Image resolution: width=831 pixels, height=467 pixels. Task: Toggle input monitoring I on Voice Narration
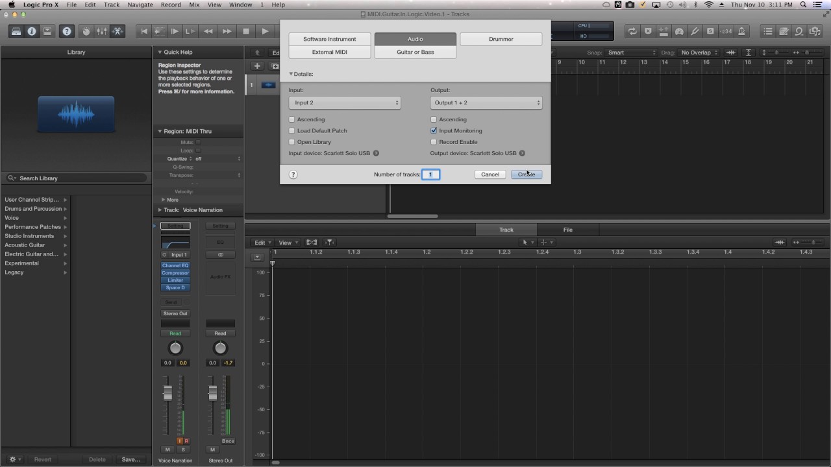click(x=179, y=441)
